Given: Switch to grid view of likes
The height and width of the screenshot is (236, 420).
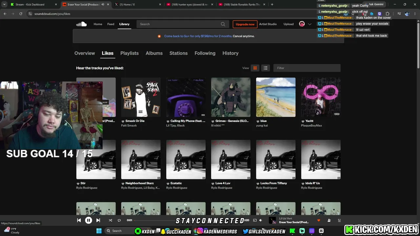Looking at the screenshot, I should coord(255,68).
